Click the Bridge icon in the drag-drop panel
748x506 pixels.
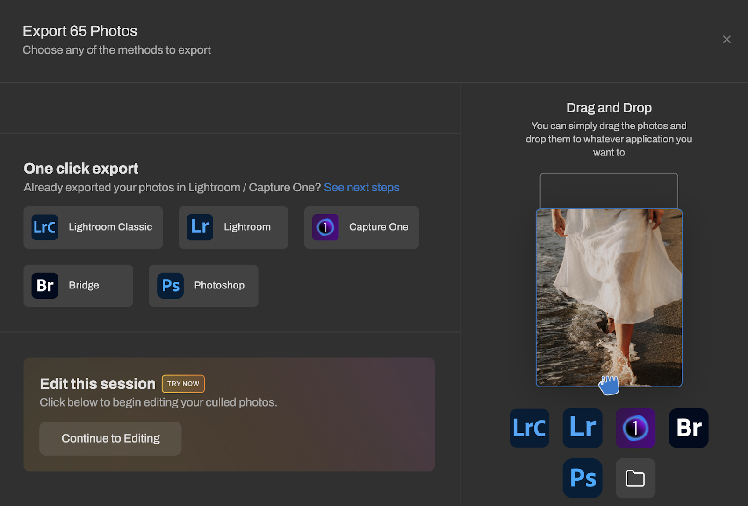(x=689, y=428)
